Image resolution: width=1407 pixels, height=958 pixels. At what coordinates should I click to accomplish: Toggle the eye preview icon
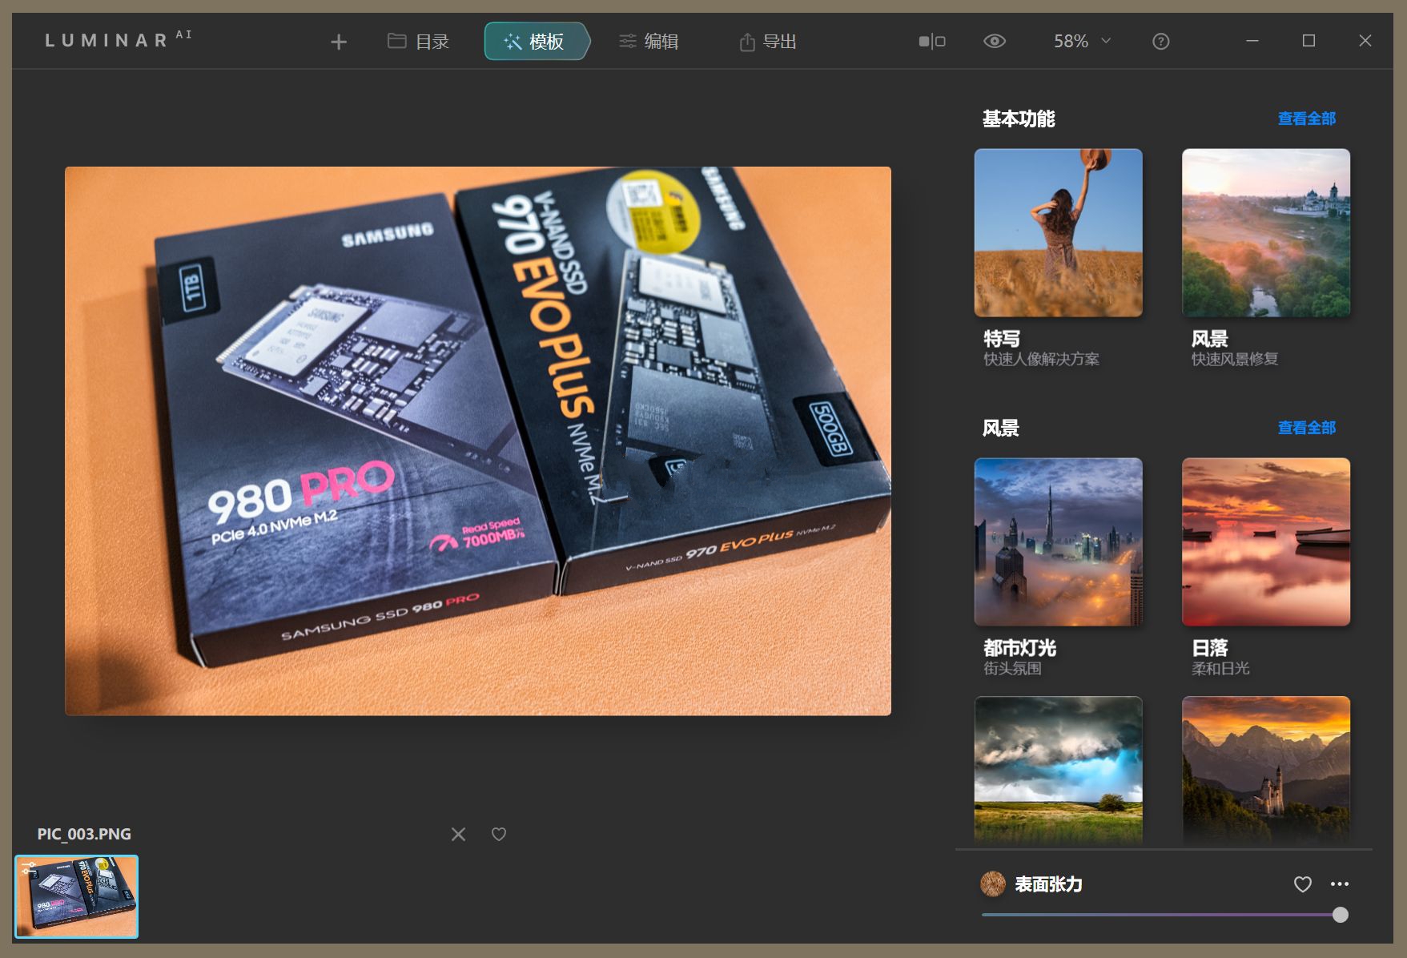pos(994,42)
